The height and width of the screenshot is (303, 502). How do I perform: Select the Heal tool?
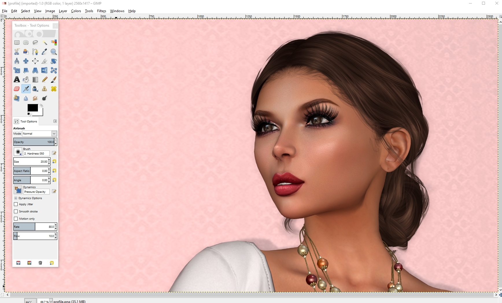[54, 89]
